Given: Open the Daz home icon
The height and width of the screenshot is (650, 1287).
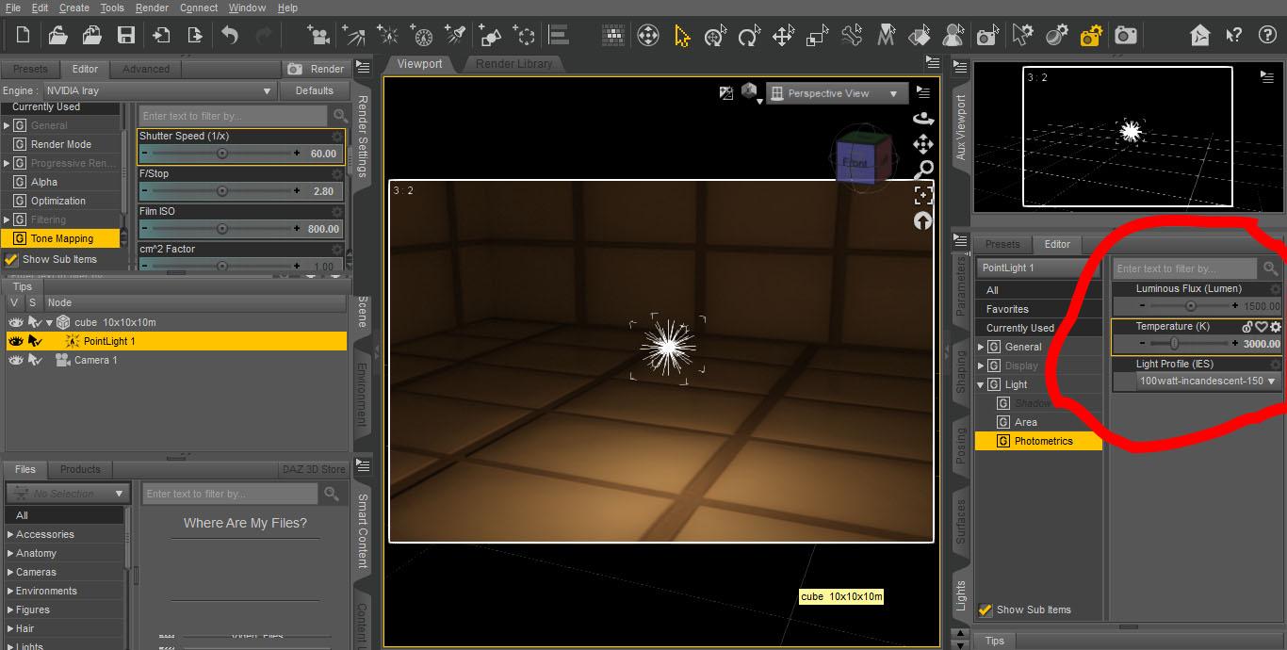Looking at the screenshot, I should pyautogui.click(x=1199, y=36).
